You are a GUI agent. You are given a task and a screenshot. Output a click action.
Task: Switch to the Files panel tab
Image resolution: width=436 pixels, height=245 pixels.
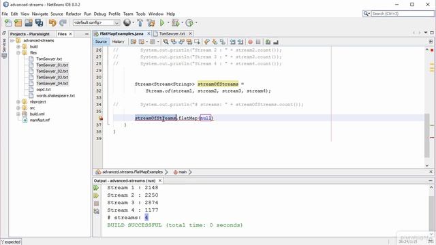pyautogui.click(x=62, y=34)
